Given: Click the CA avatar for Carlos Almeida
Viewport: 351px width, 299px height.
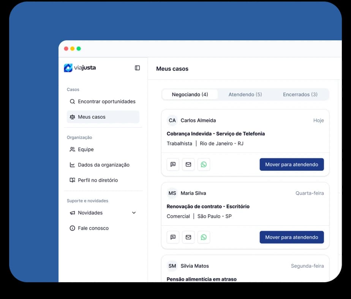Looking at the screenshot, I should [172, 121].
